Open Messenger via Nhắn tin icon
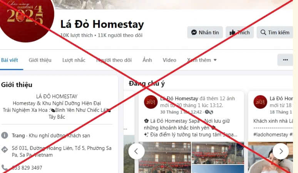The image size is (298, 173). [194, 32]
